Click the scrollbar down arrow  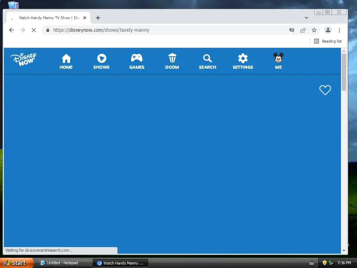pyautogui.click(x=344, y=251)
